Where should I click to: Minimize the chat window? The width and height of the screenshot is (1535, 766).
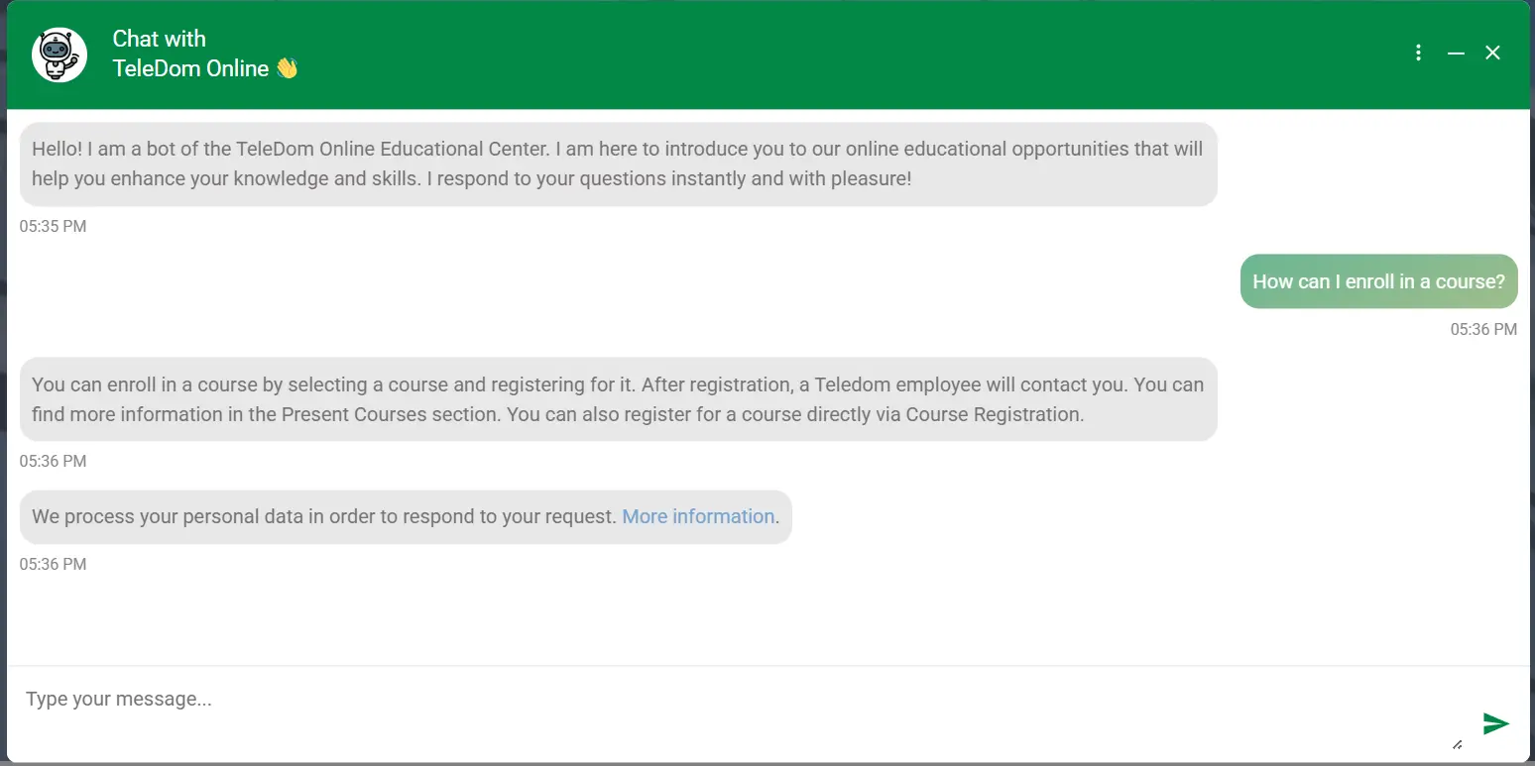[x=1456, y=53]
